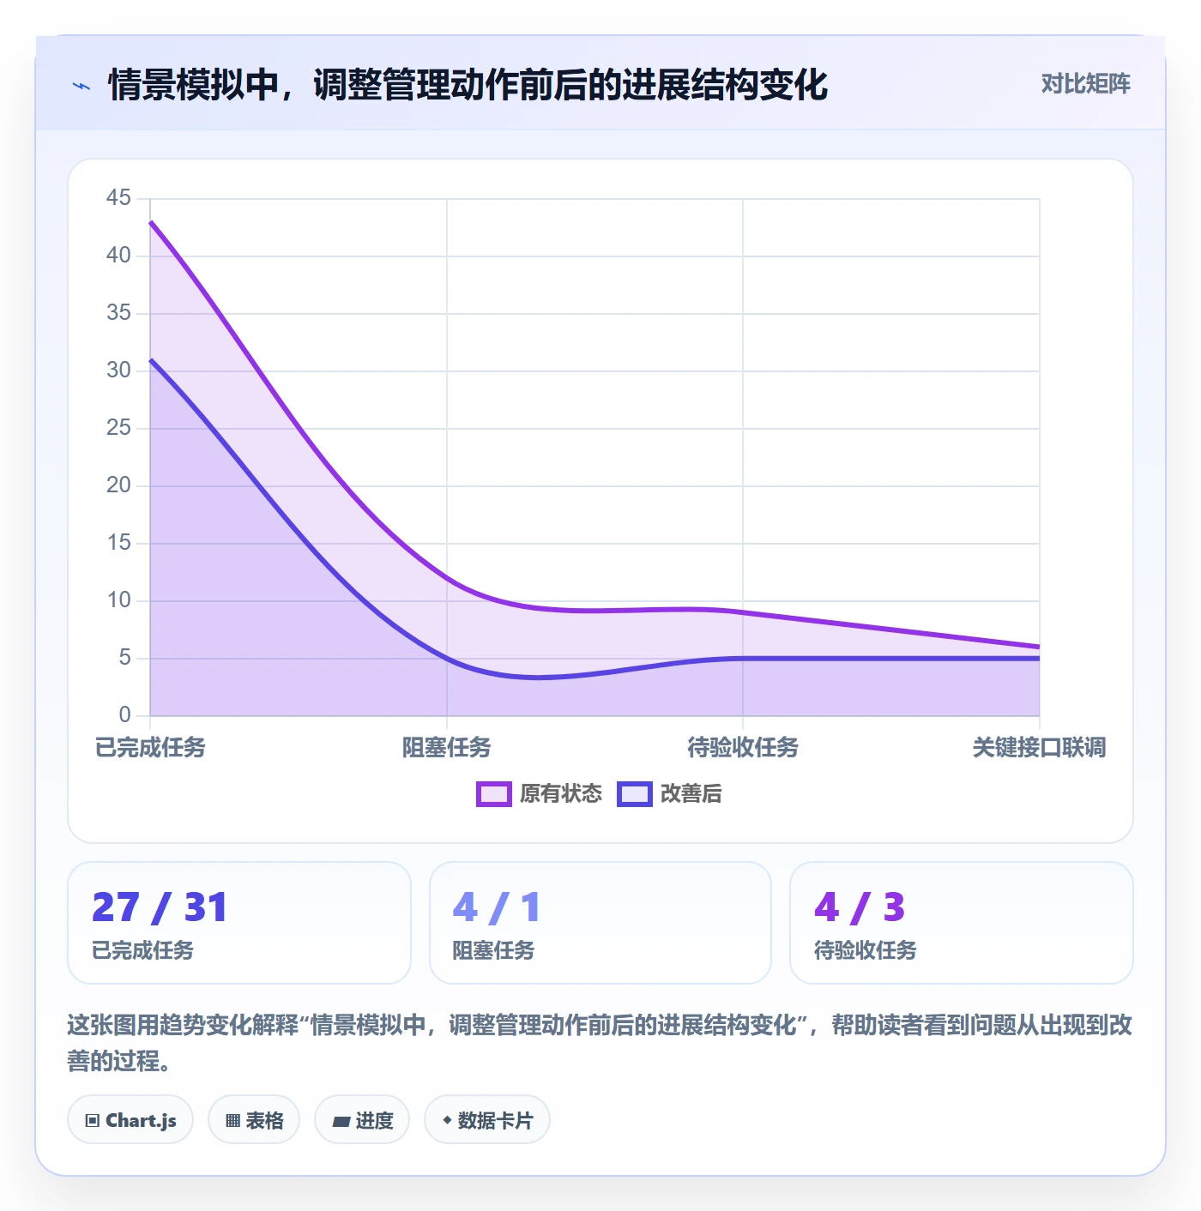This screenshot has width=1201, height=1211.
Task: Open the 4 / 1 阻塞任务 card
Action: pyautogui.click(x=600, y=923)
